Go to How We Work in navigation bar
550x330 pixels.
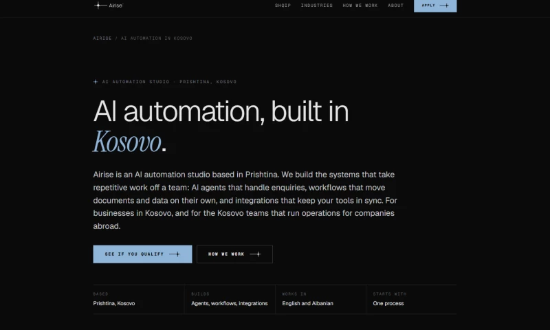click(360, 5)
